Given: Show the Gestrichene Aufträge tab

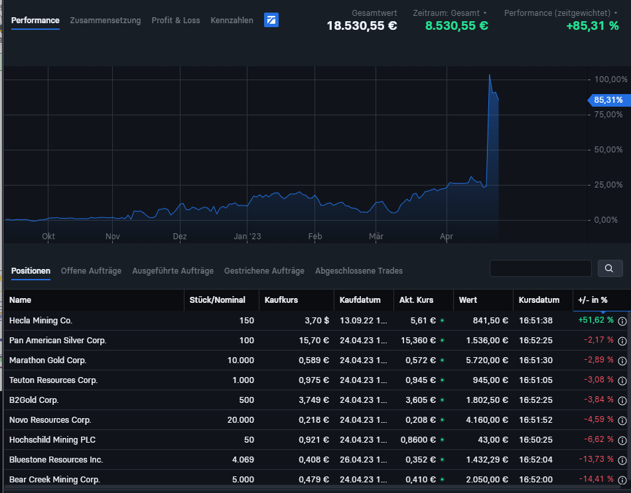Looking at the screenshot, I should 264,271.
